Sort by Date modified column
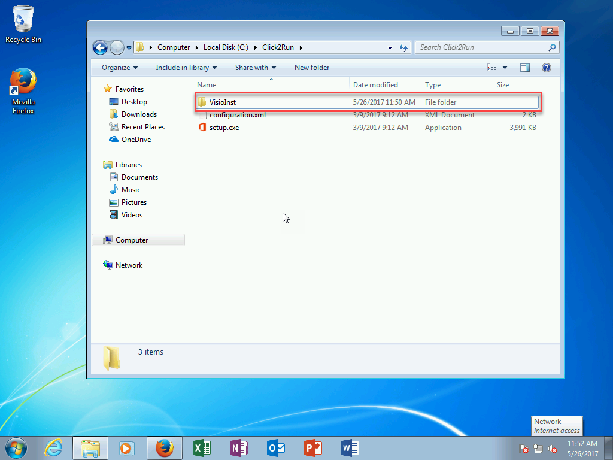 (385, 85)
